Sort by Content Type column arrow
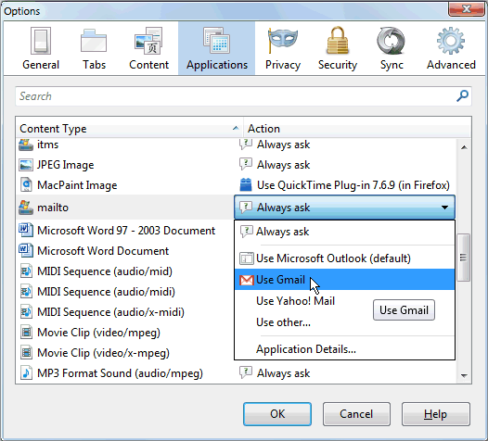Viewport: 488px width, 441px height. [x=236, y=128]
